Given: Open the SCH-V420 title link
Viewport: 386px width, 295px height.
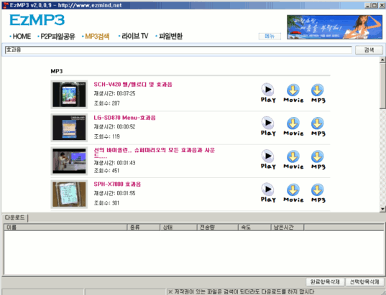Looking at the screenshot, I should click(x=133, y=84).
